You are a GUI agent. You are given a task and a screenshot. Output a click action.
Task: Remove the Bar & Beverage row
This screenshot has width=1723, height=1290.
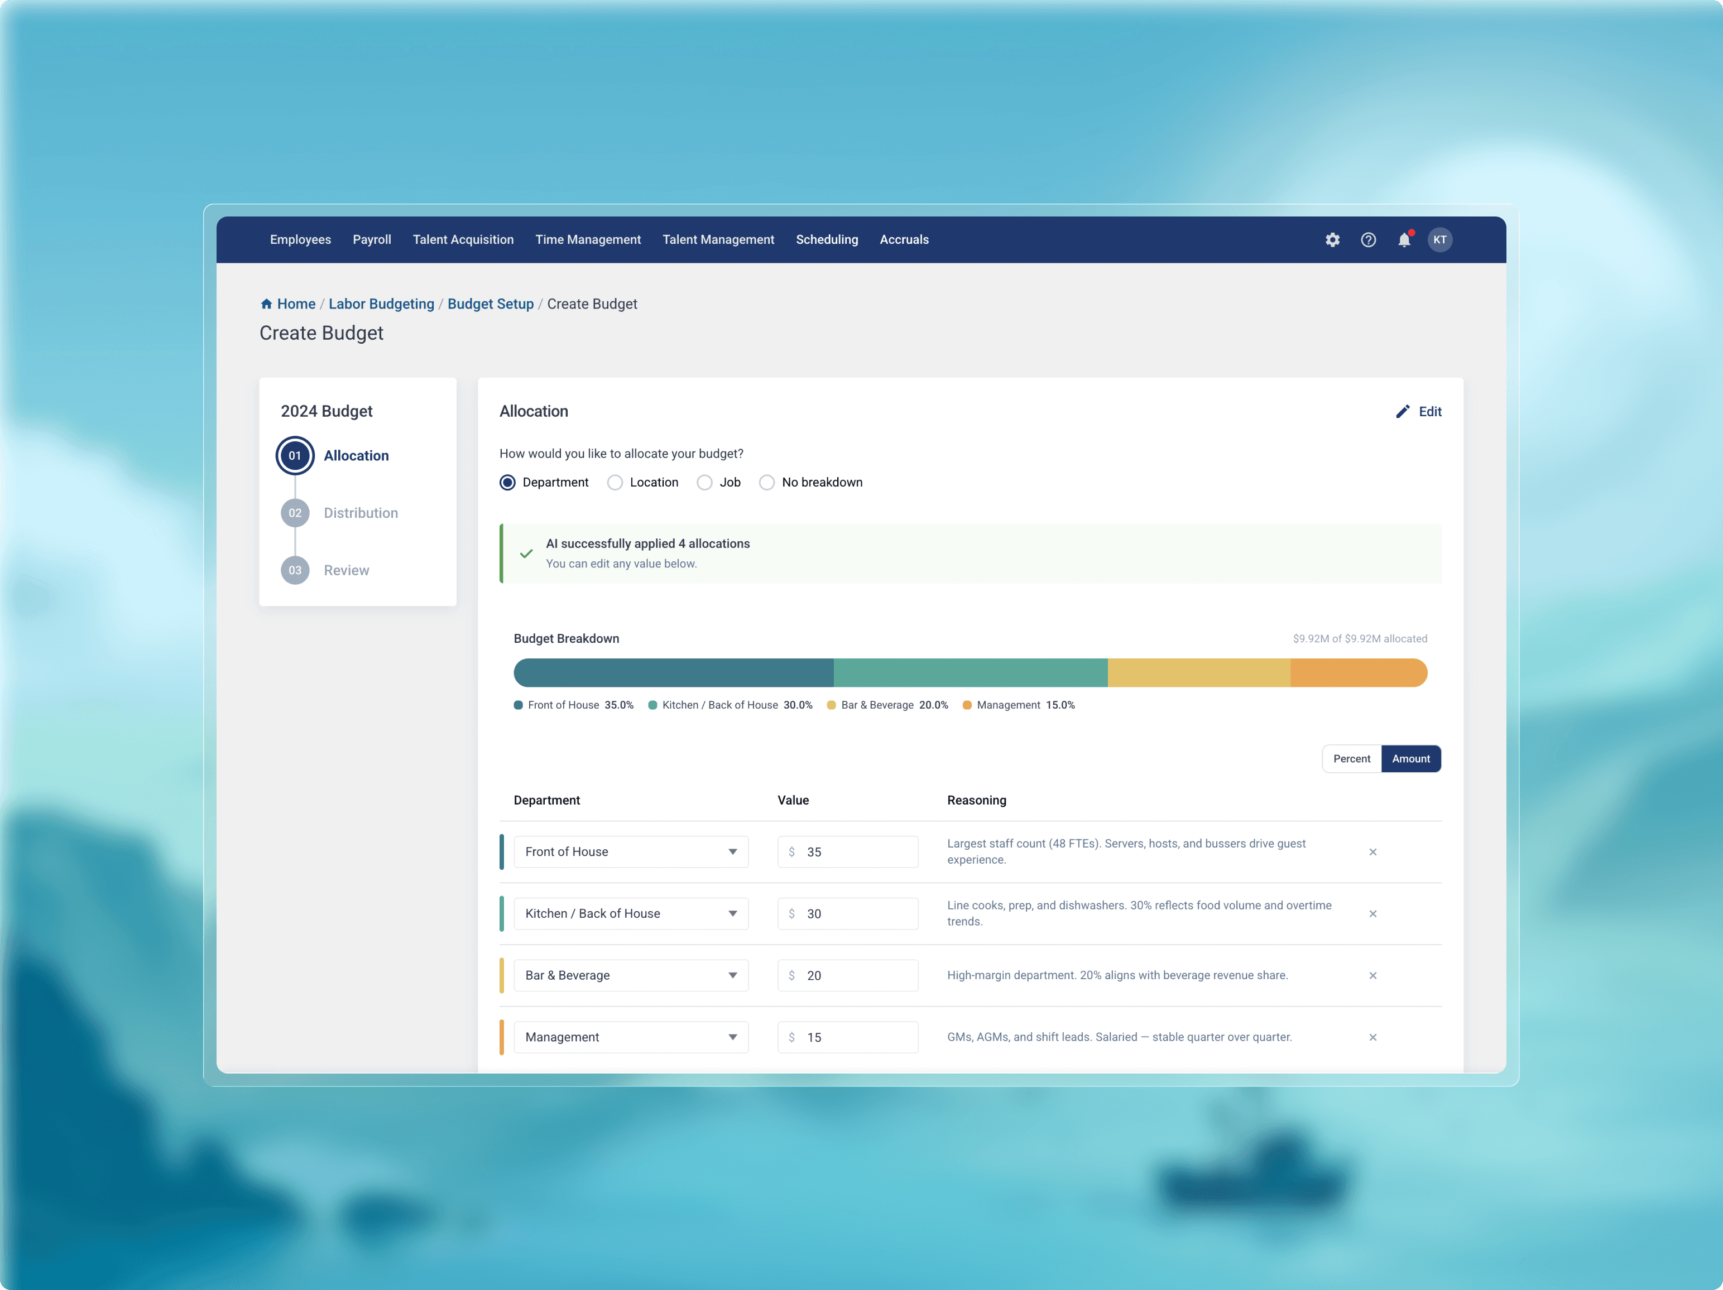point(1373,975)
